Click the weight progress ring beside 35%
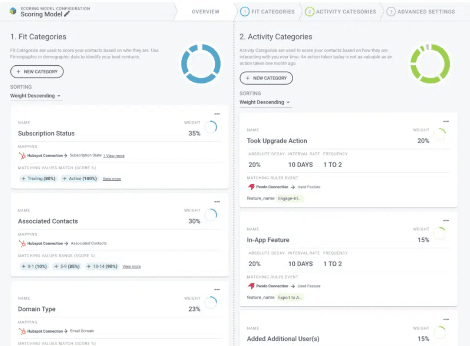This screenshot has height=346, width=470. [212, 127]
